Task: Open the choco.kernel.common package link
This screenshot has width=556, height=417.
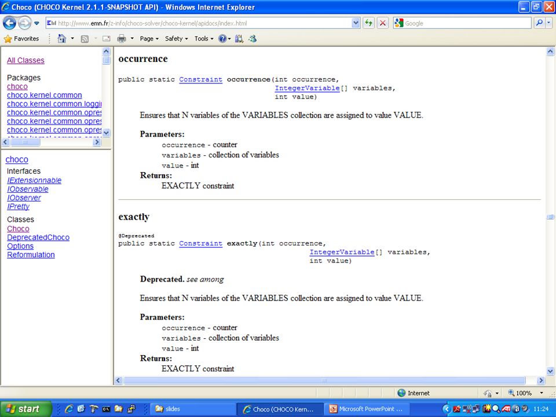Action: click(x=45, y=95)
